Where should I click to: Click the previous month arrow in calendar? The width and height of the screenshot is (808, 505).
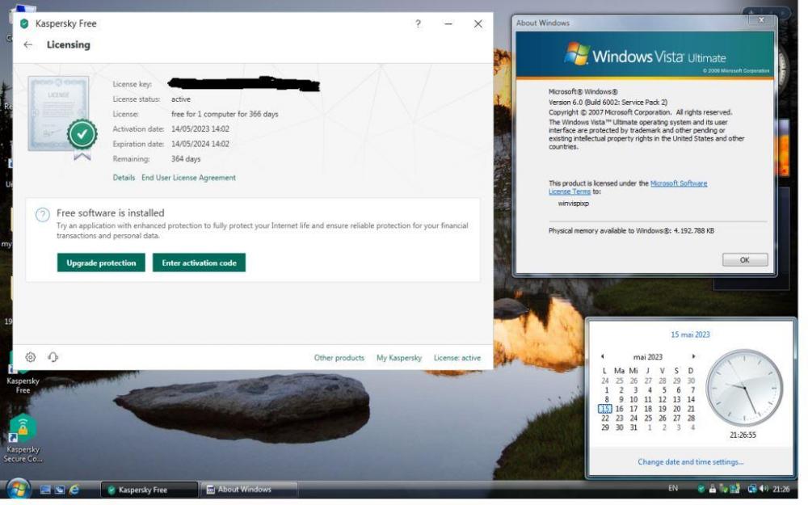(x=603, y=356)
